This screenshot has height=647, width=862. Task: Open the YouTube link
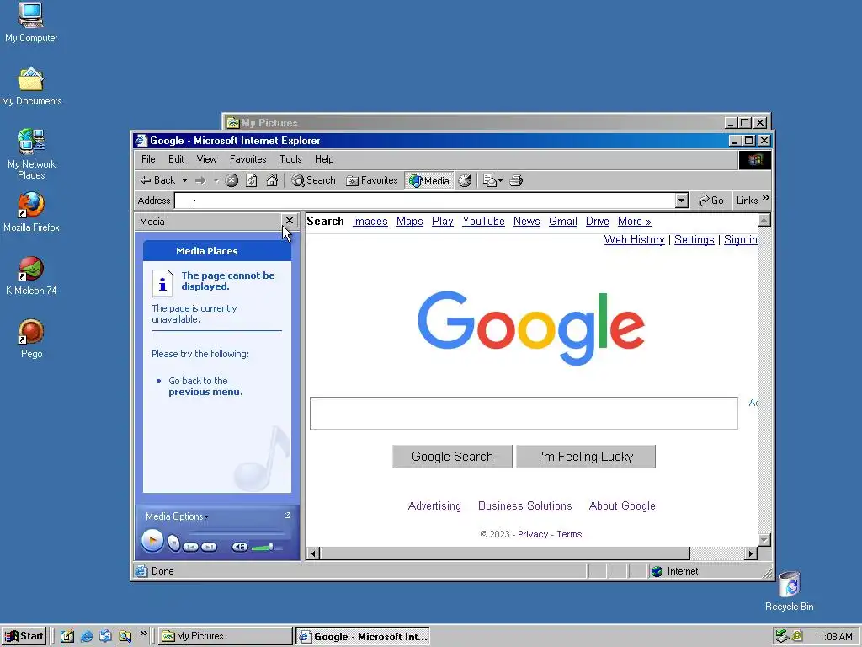click(483, 222)
